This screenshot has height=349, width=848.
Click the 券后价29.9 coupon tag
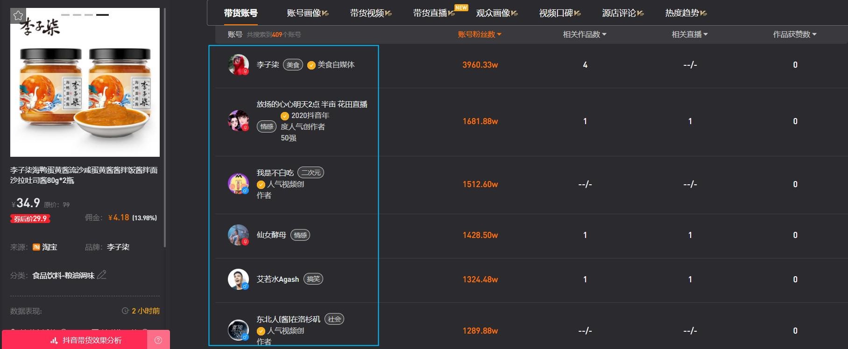coord(30,218)
